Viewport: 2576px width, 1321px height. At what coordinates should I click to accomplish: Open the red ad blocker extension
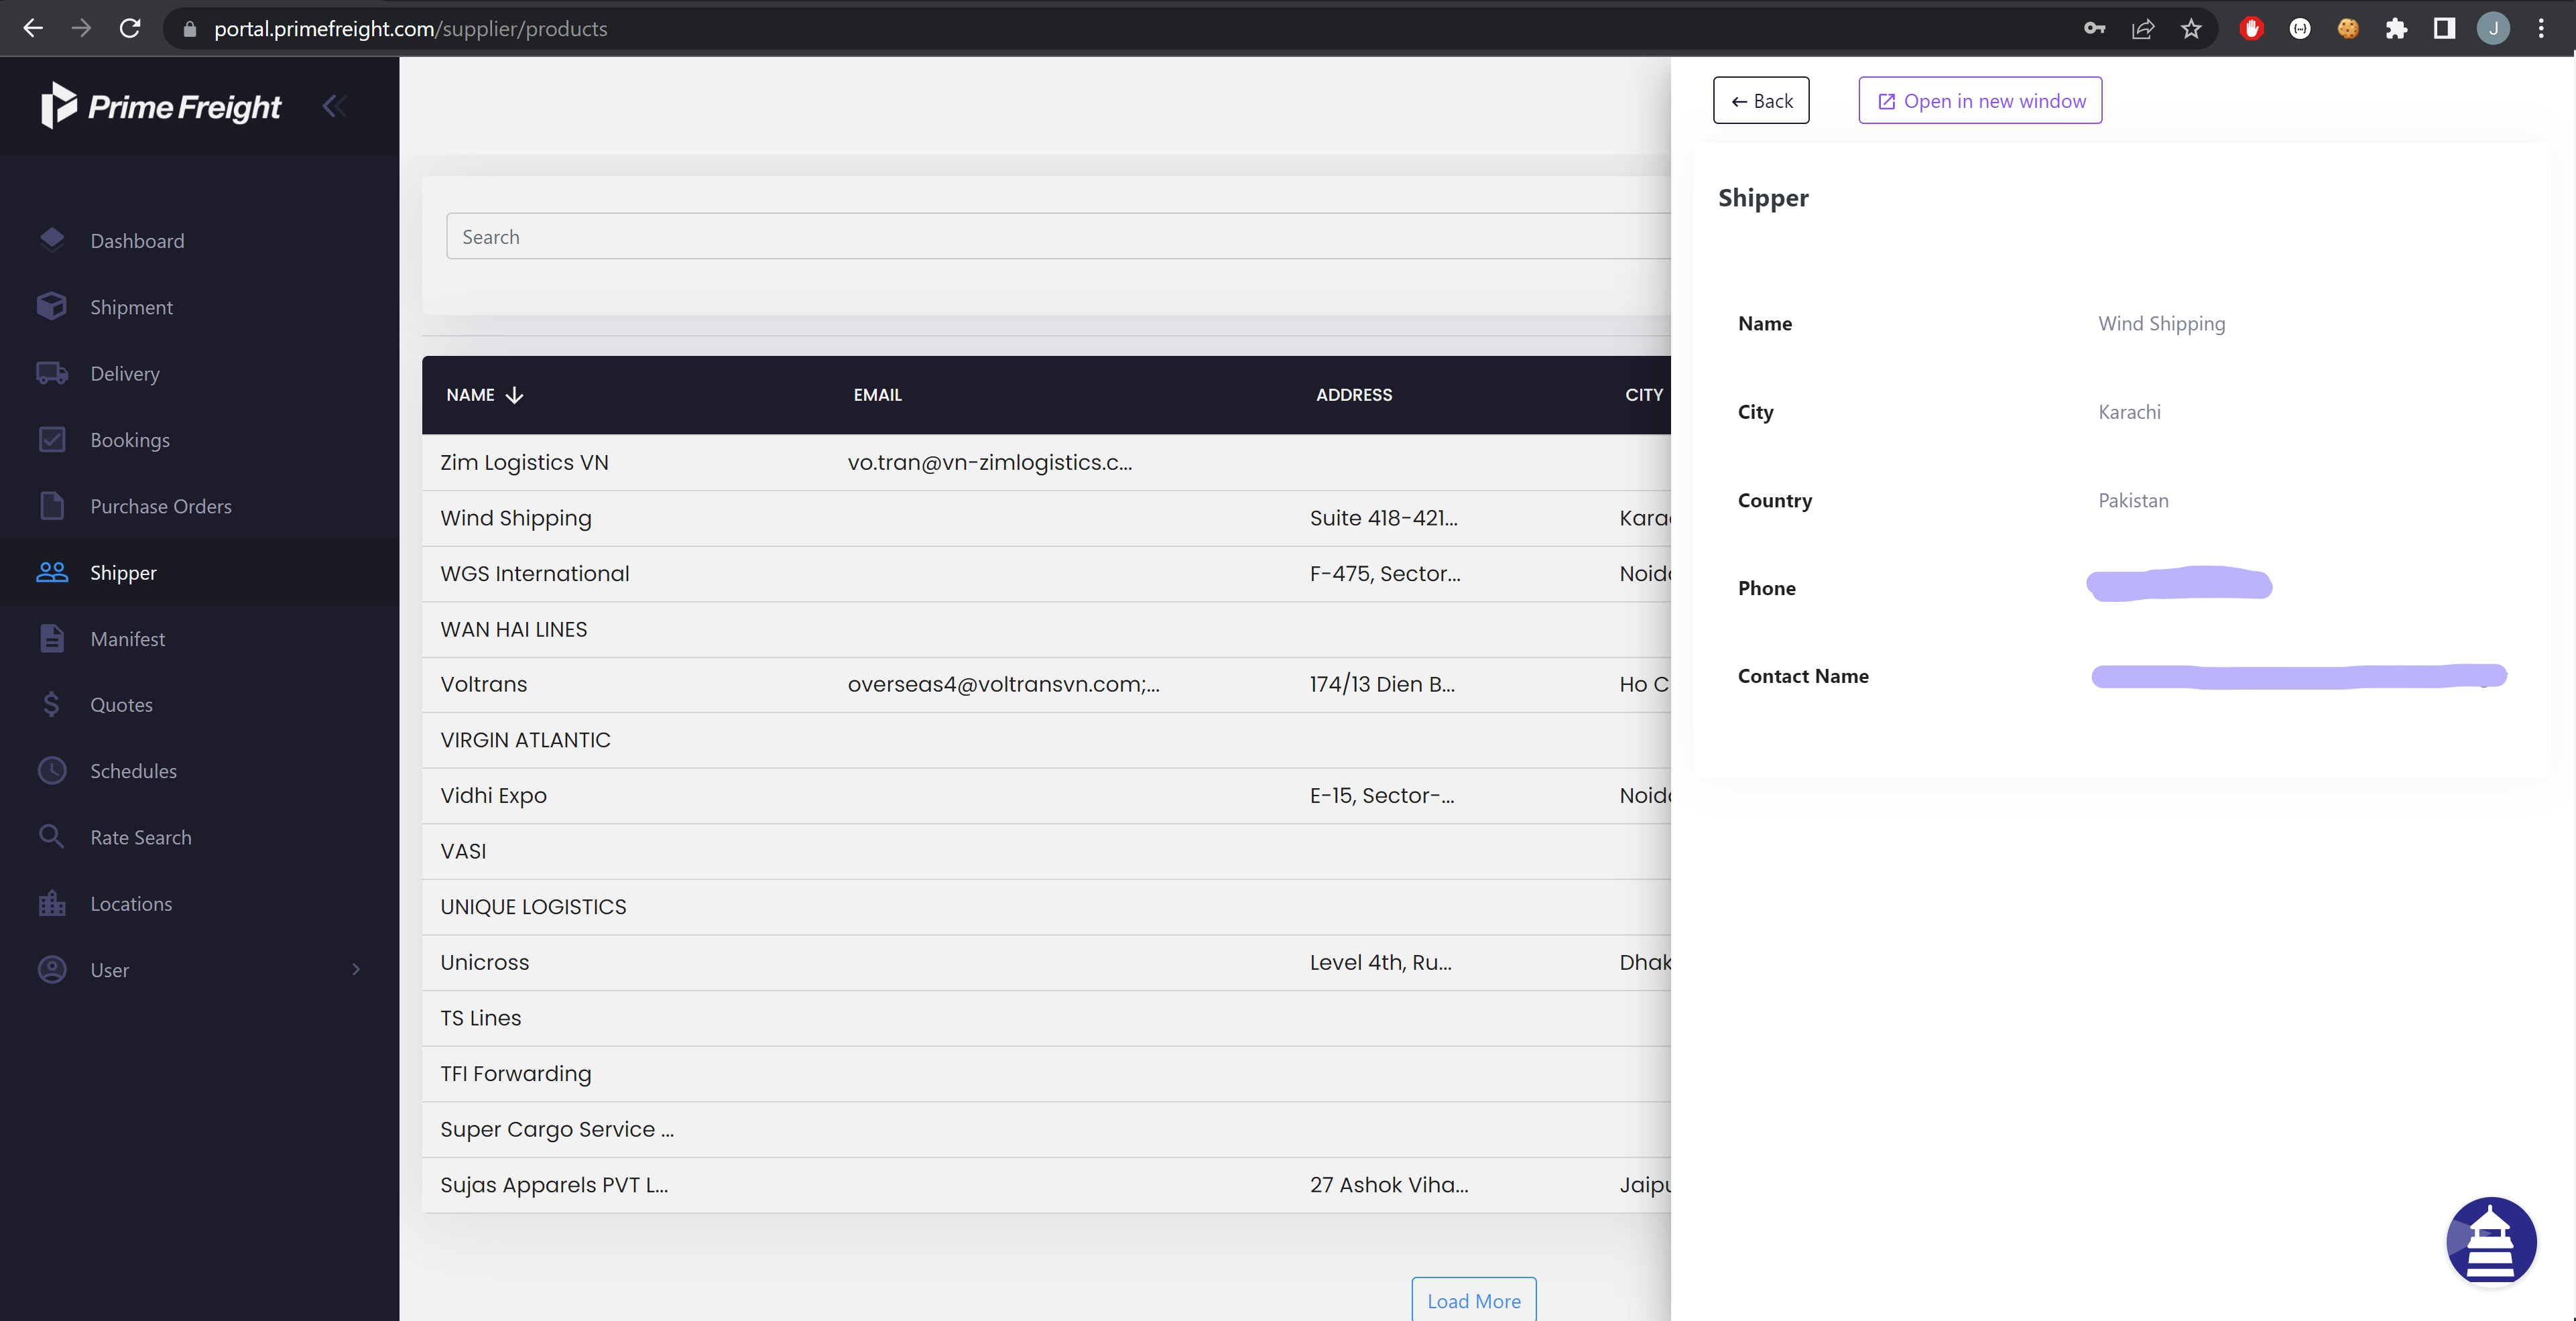tap(2251, 29)
